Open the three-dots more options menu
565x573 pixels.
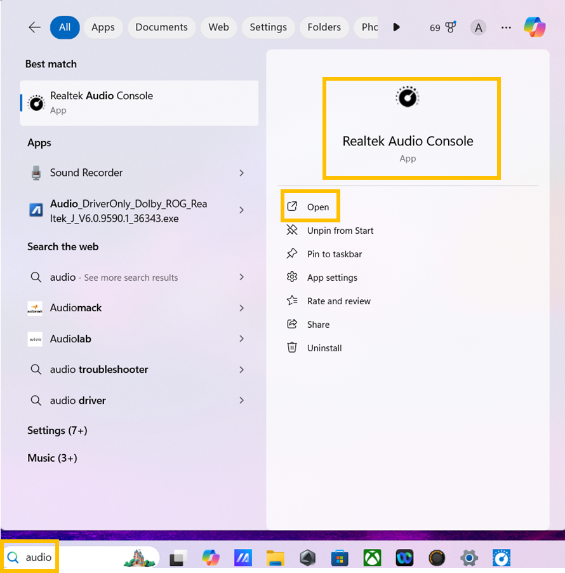point(506,27)
